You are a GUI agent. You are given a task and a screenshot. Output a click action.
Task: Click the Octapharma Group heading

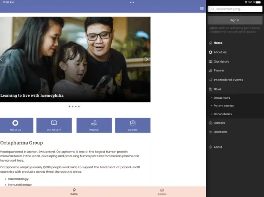[x=22, y=143]
